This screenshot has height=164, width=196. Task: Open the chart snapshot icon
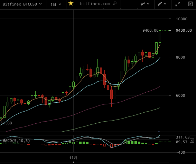pyautogui.click(x=190, y=4)
